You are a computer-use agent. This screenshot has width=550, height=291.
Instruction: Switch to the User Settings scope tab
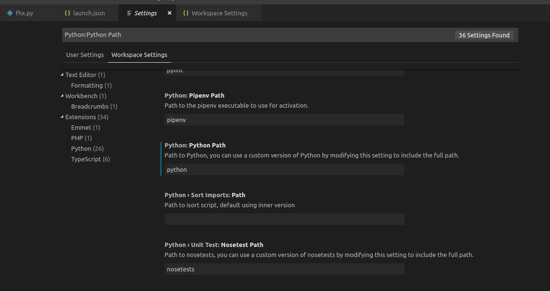click(x=85, y=55)
